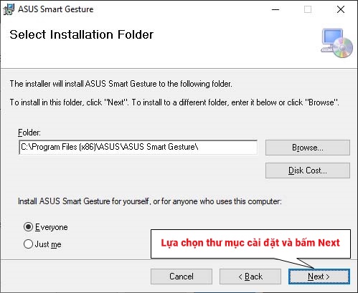Go Back to the previous step
The height and width of the screenshot is (293, 358).
click(x=250, y=277)
